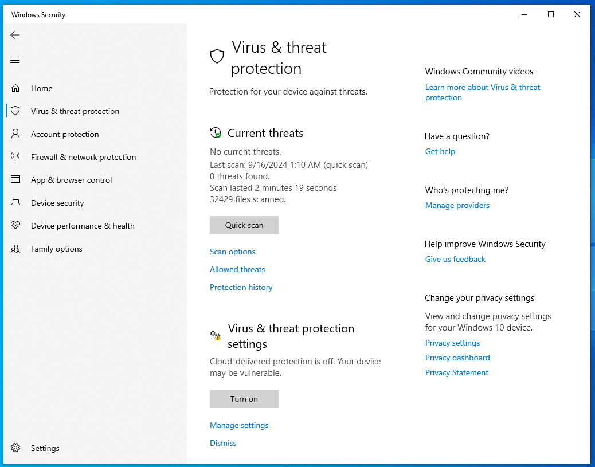Click the Current threats scan history icon

point(216,133)
